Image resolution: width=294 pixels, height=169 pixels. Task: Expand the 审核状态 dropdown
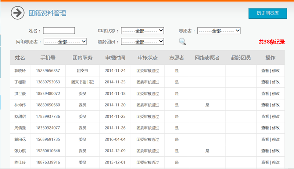142,31
